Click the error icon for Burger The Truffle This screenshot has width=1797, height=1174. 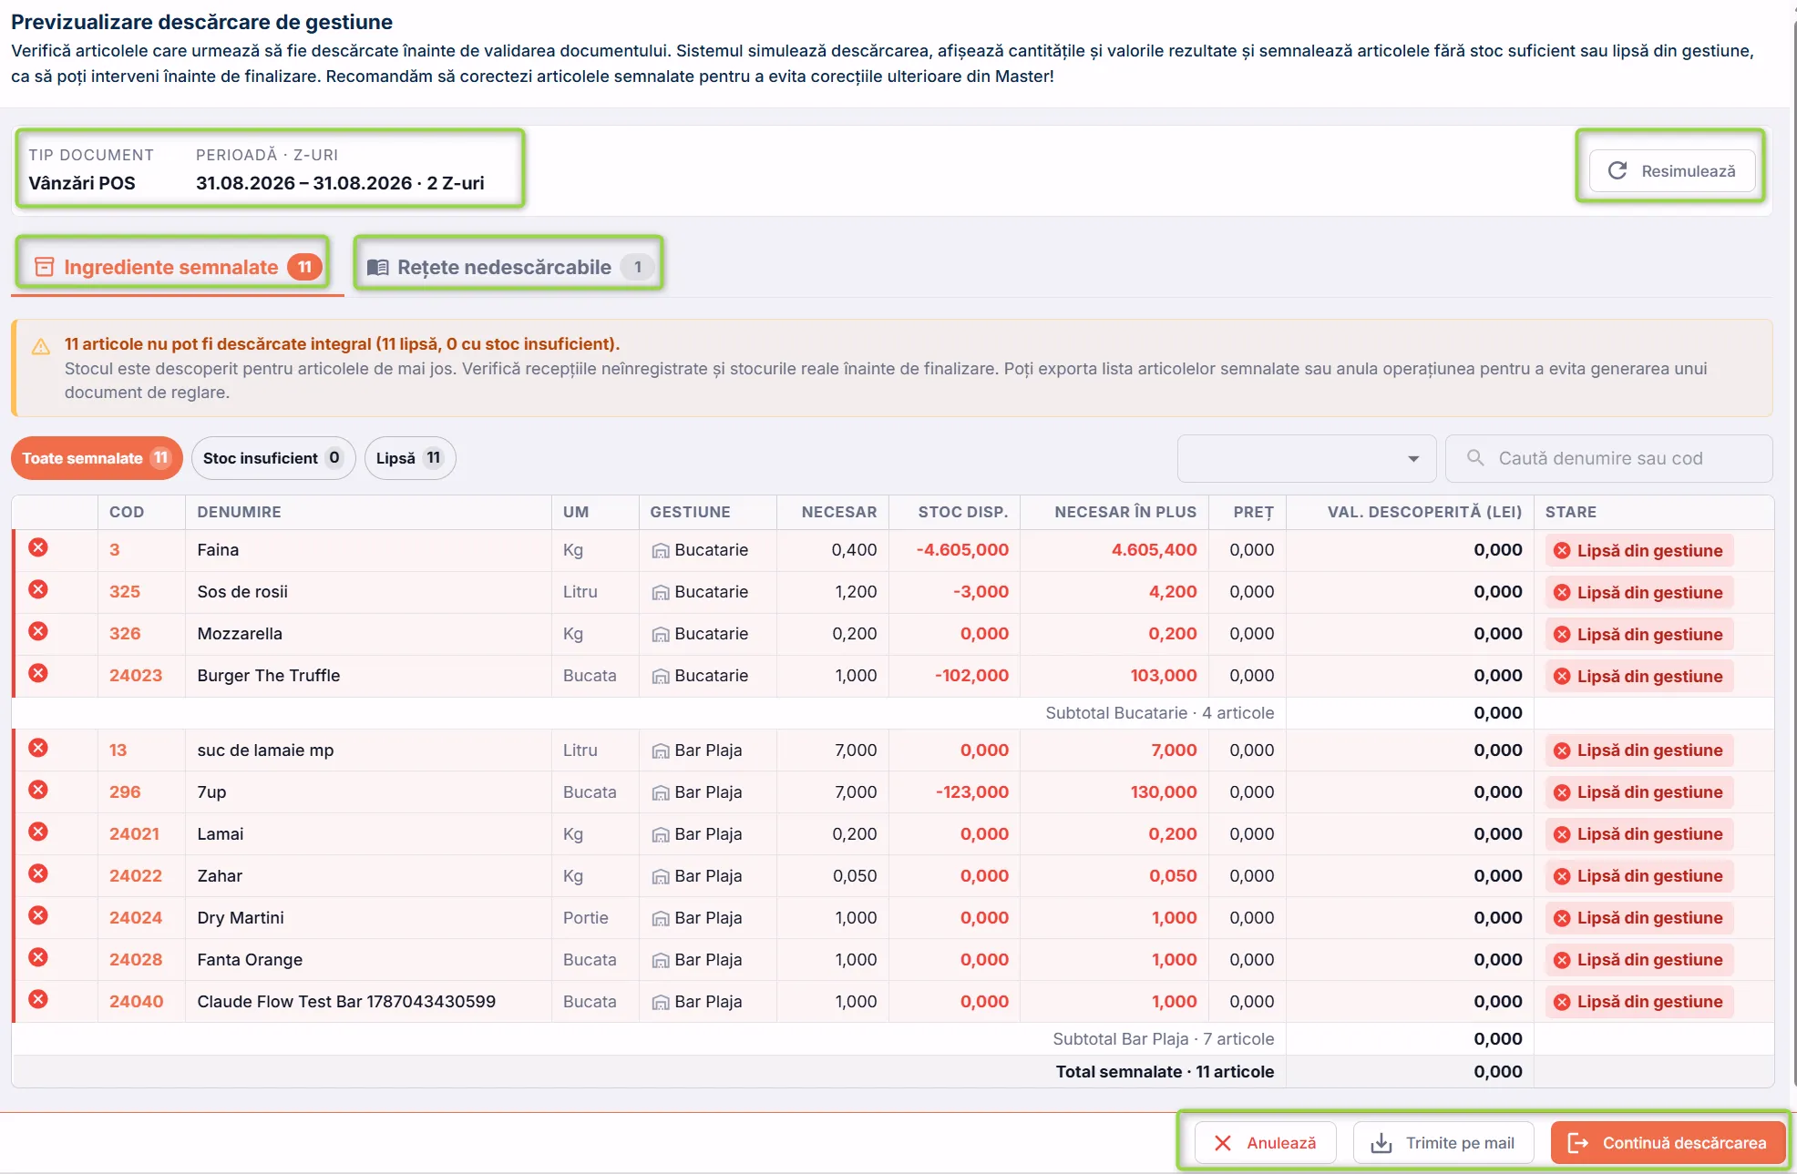(x=38, y=673)
